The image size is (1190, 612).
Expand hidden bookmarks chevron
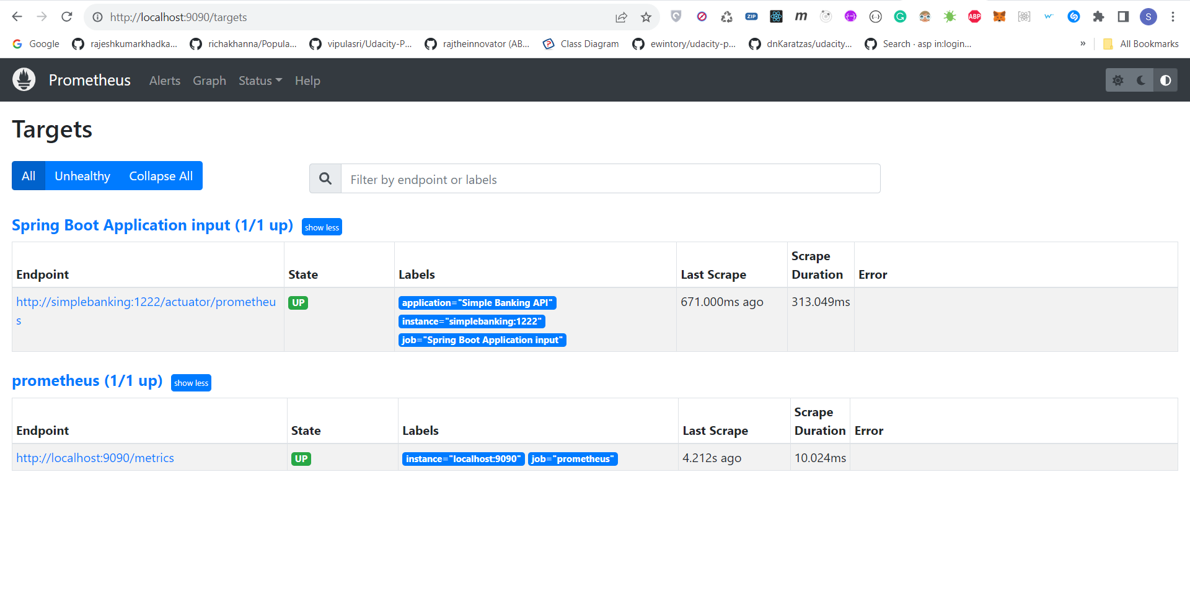coord(1083,43)
